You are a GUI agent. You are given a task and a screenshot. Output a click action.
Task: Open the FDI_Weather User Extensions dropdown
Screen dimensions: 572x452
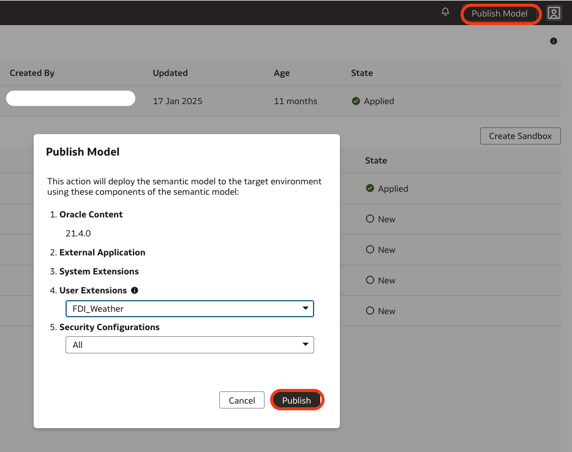[x=189, y=309]
